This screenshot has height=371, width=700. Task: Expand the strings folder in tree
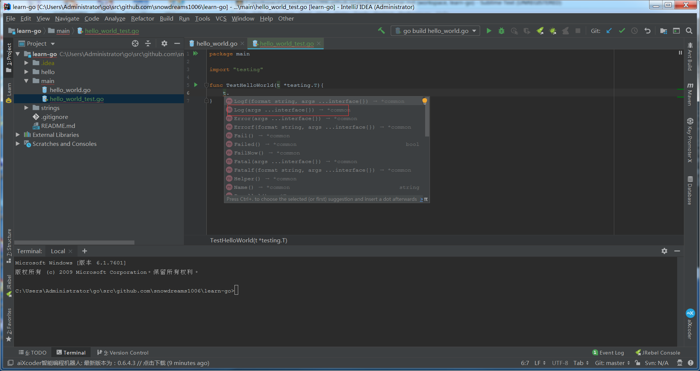(26, 108)
